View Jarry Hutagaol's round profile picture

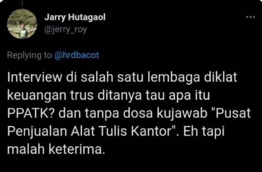(x=22, y=24)
